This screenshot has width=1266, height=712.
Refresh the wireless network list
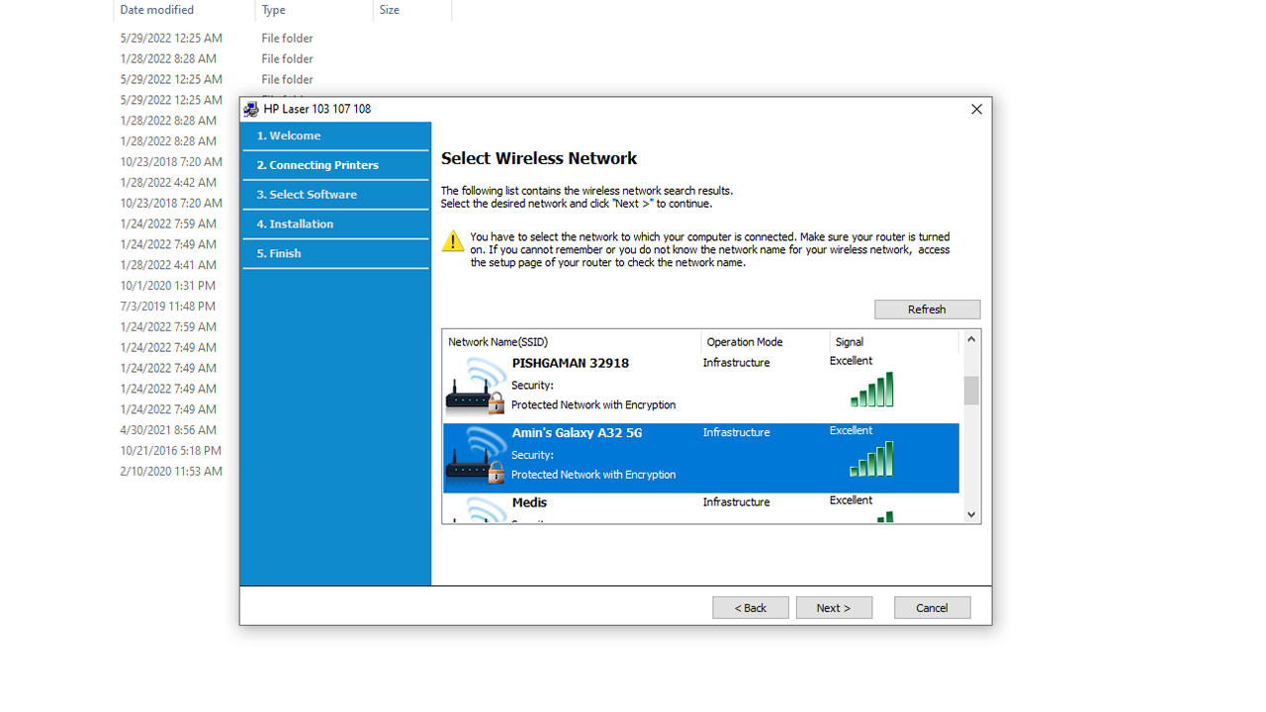coord(927,310)
